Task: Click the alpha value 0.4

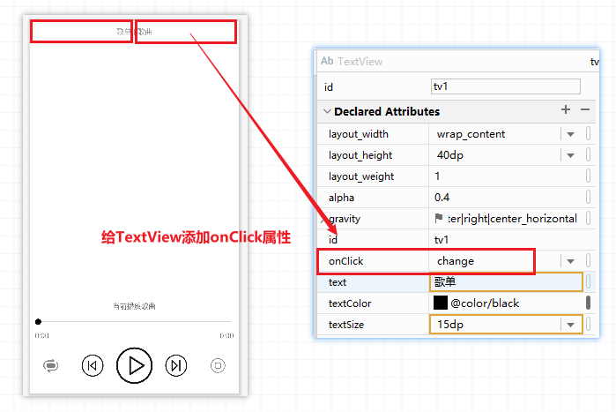Action: [442, 198]
